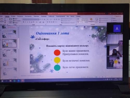Switch to the Переходы ribbon tab
The width and height of the screenshot is (130, 98).
[36, 16]
